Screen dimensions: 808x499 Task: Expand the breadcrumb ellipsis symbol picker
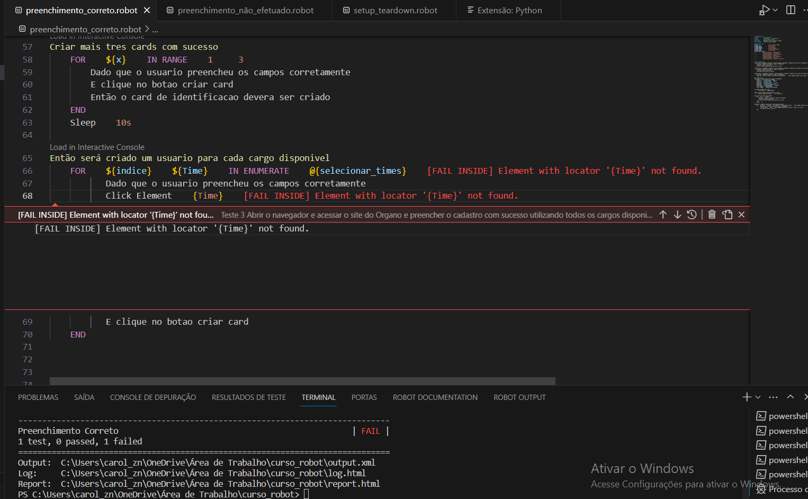pyautogui.click(x=155, y=29)
